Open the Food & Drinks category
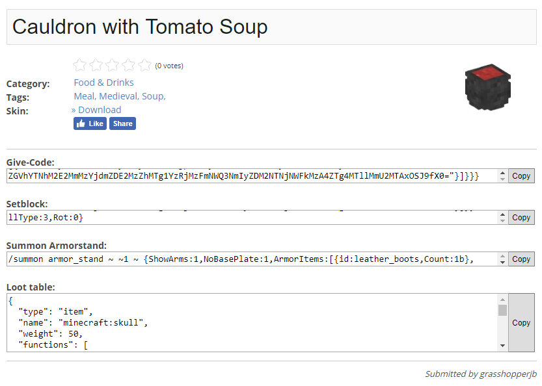Screen dimensions: 542x386 [103, 83]
